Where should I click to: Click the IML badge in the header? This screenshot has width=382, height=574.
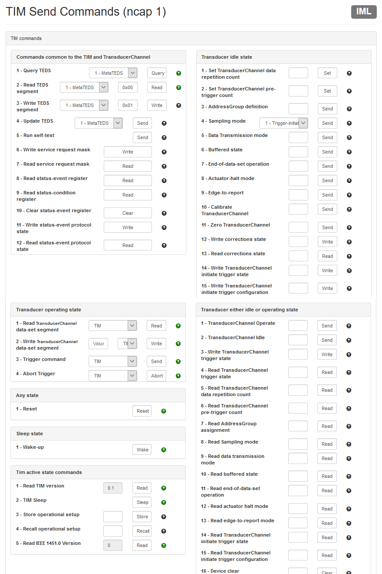coord(363,12)
